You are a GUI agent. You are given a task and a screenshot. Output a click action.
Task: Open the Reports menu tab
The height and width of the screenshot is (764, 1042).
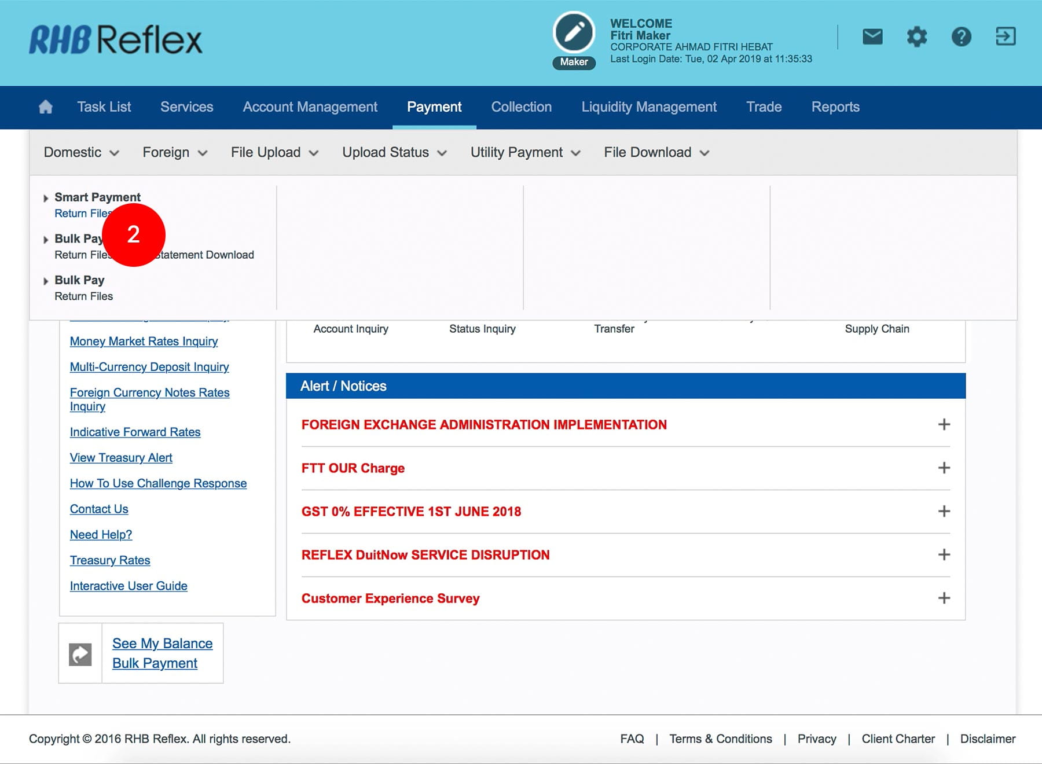pyautogui.click(x=835, y=107)
